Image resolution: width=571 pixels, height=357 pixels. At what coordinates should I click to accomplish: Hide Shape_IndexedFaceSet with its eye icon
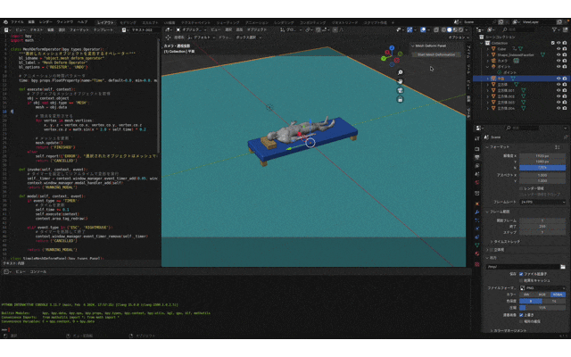pyautogui.click(x=559, y=54)
